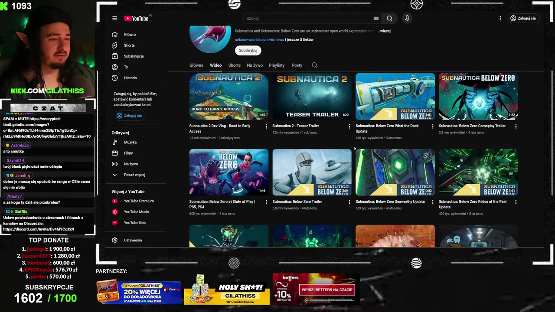Screen dimensions: 555x312
Task: Play Below Zero What the Dock thumbnail
Action: pyautogui.click(x=395, y=97)
